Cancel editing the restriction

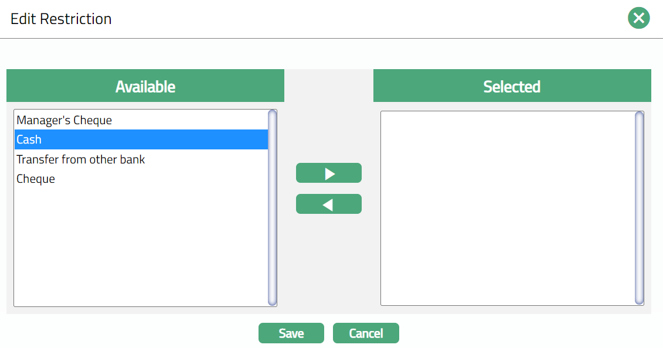pyautogui.click(x=366, y=333)
